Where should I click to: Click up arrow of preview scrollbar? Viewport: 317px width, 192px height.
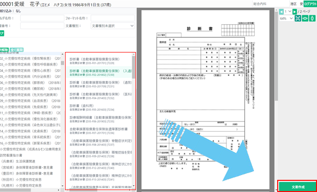coord(276,10)
